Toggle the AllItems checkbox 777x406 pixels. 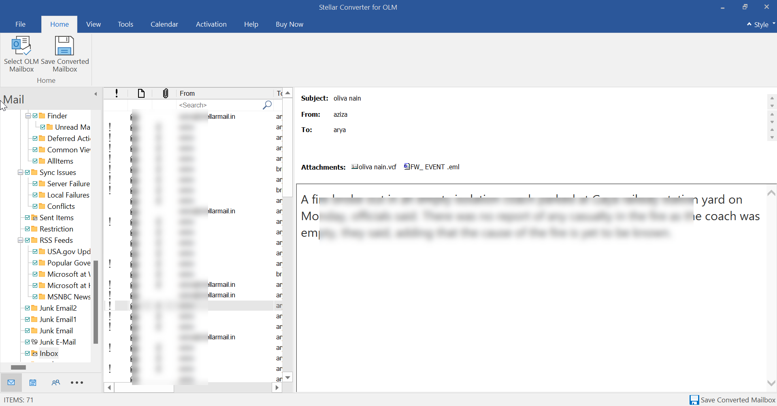click(x=35, y=161)
